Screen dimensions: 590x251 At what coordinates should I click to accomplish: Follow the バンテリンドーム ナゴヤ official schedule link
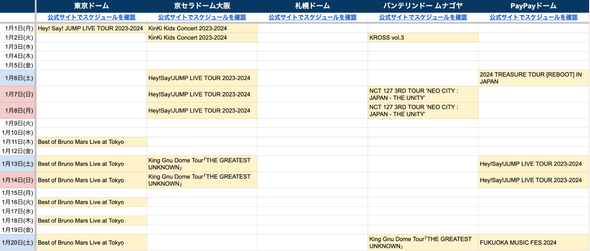pyautogui.click(x=423, y=17)
